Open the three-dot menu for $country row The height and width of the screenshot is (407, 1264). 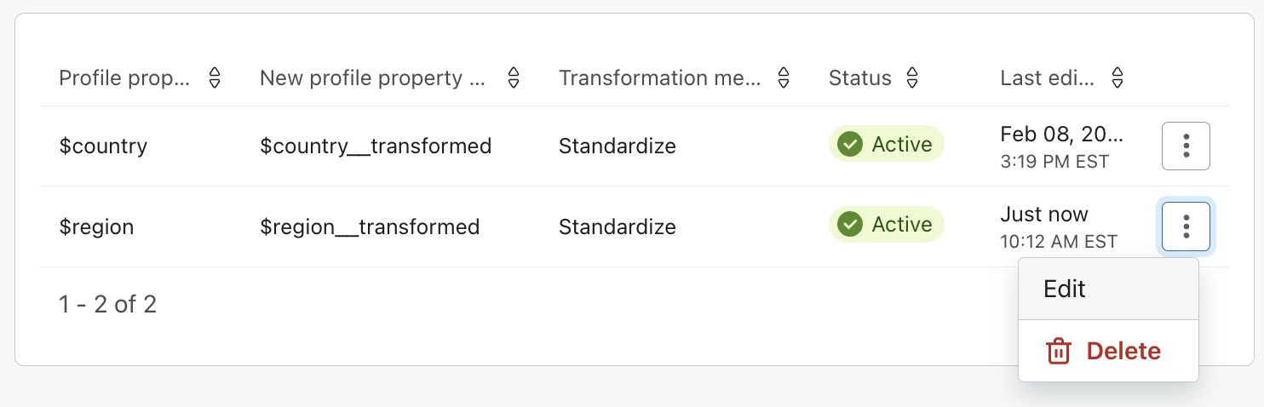(1186, 146)
